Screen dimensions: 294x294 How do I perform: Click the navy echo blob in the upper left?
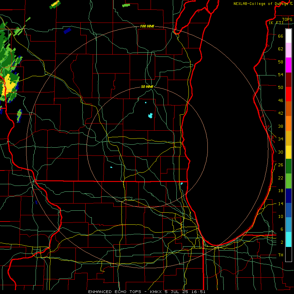tap(67, 31)
